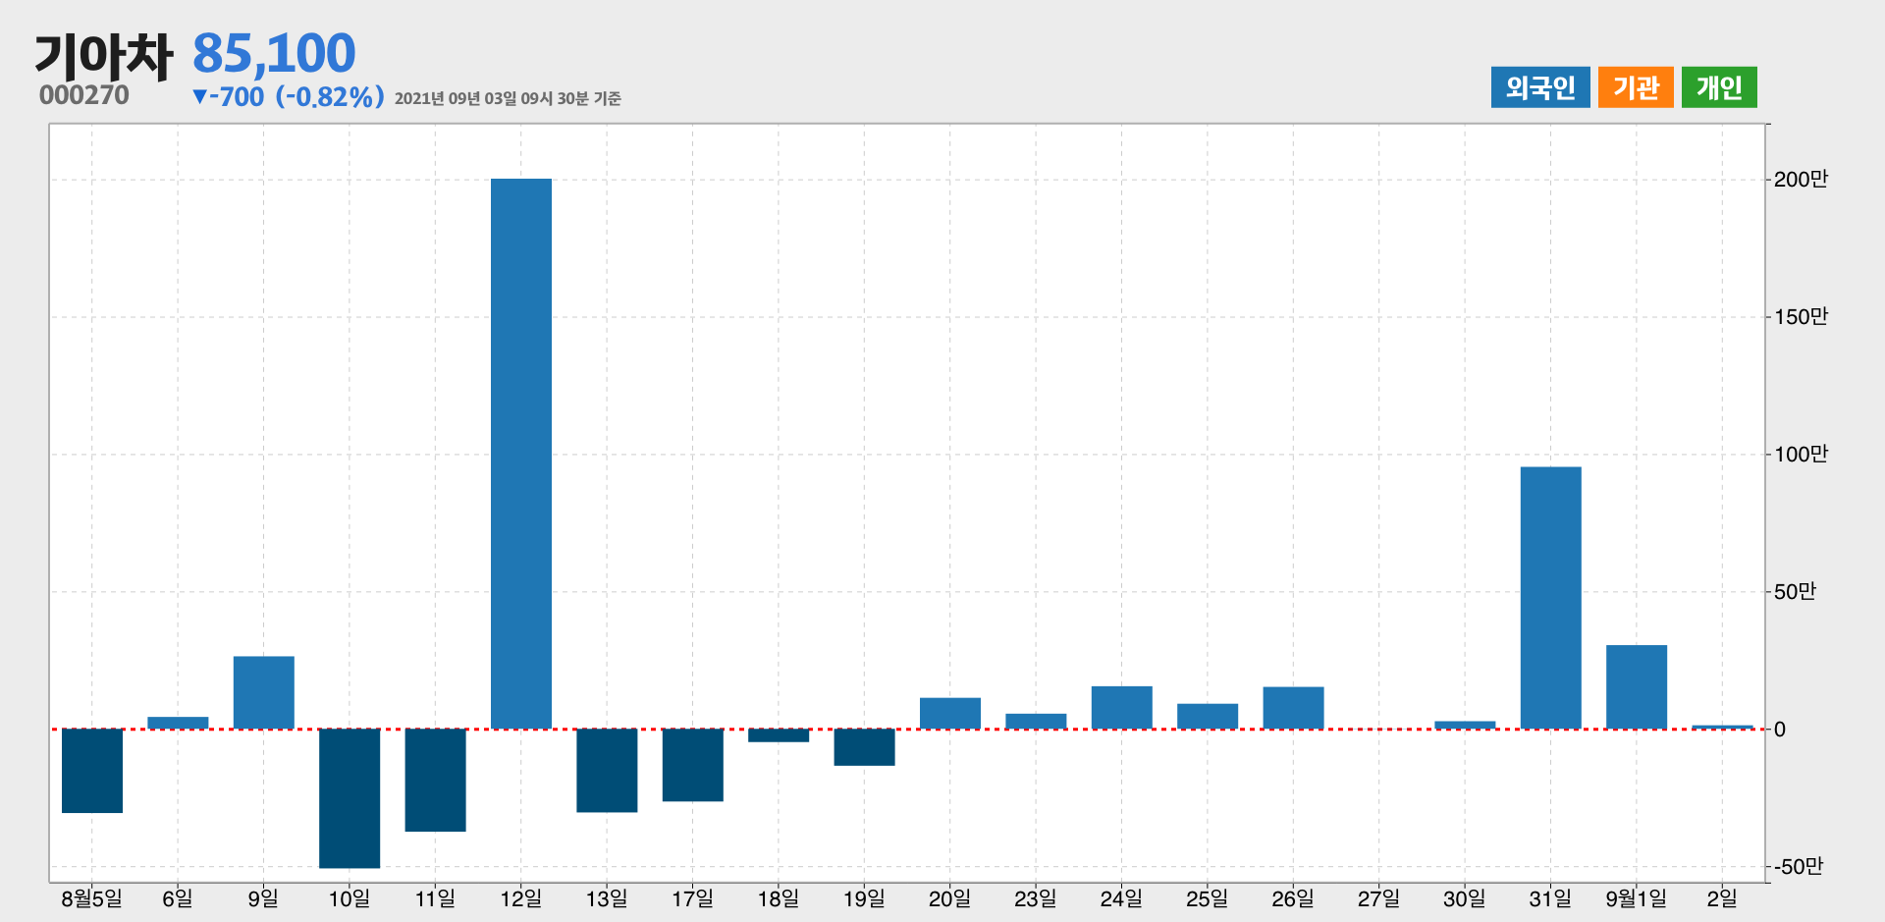Click the bar for 31일
This screenshot has width=1885, height=922.
tap(1551, 598)
